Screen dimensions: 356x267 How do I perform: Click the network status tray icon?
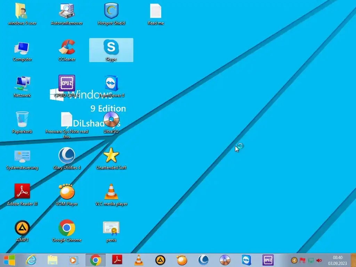tap(311, 261)
